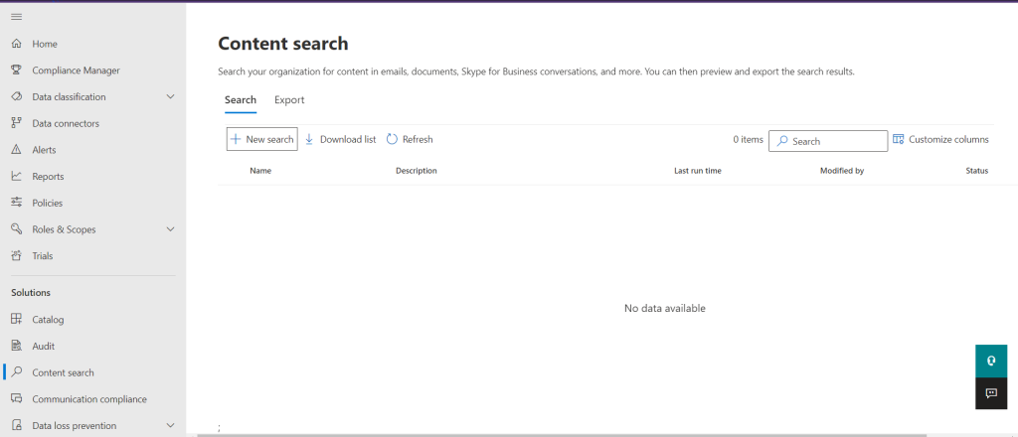Expand the Data classification chevron
Screen dimensions: 1018x437
point(171,96)
